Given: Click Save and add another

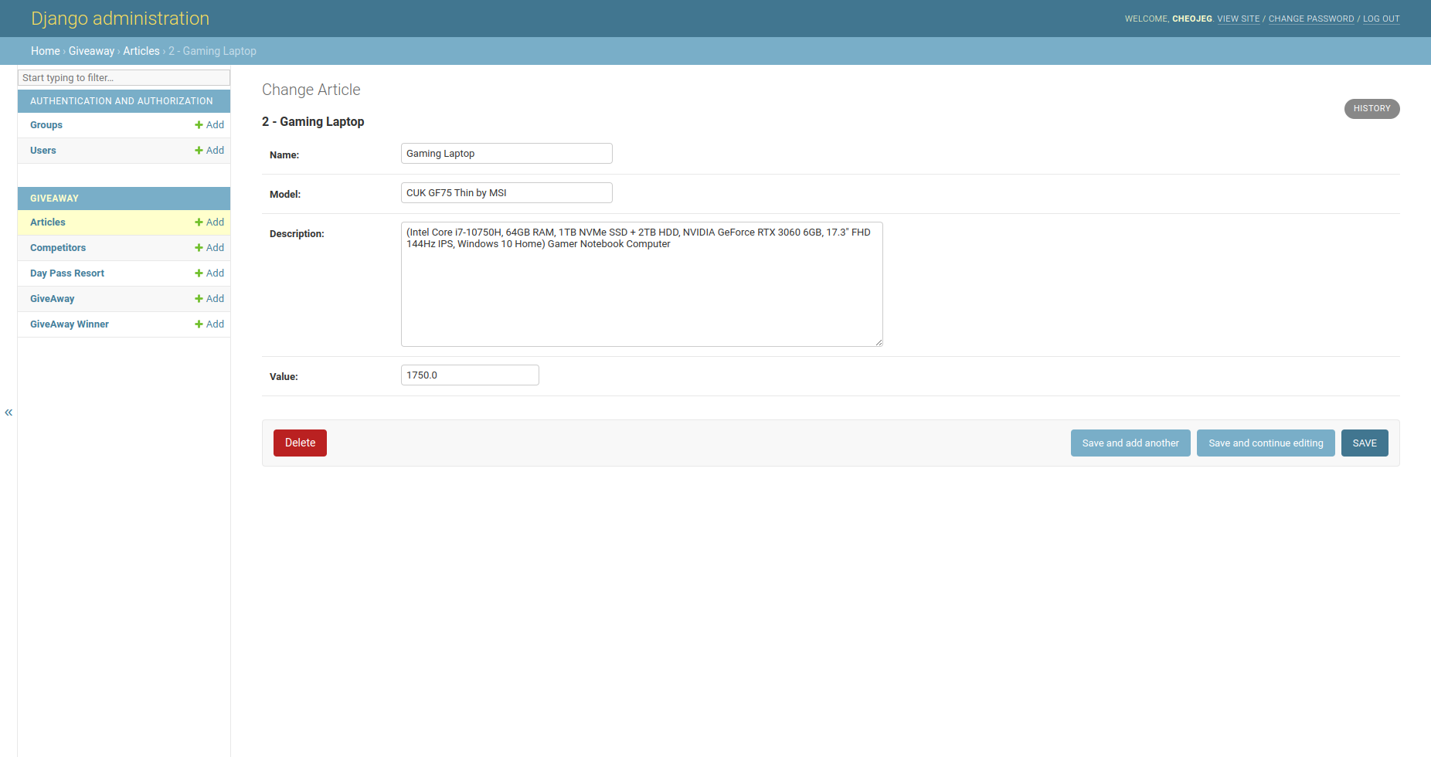Looking at the screenshot, I should click(x=1130, y=443).
